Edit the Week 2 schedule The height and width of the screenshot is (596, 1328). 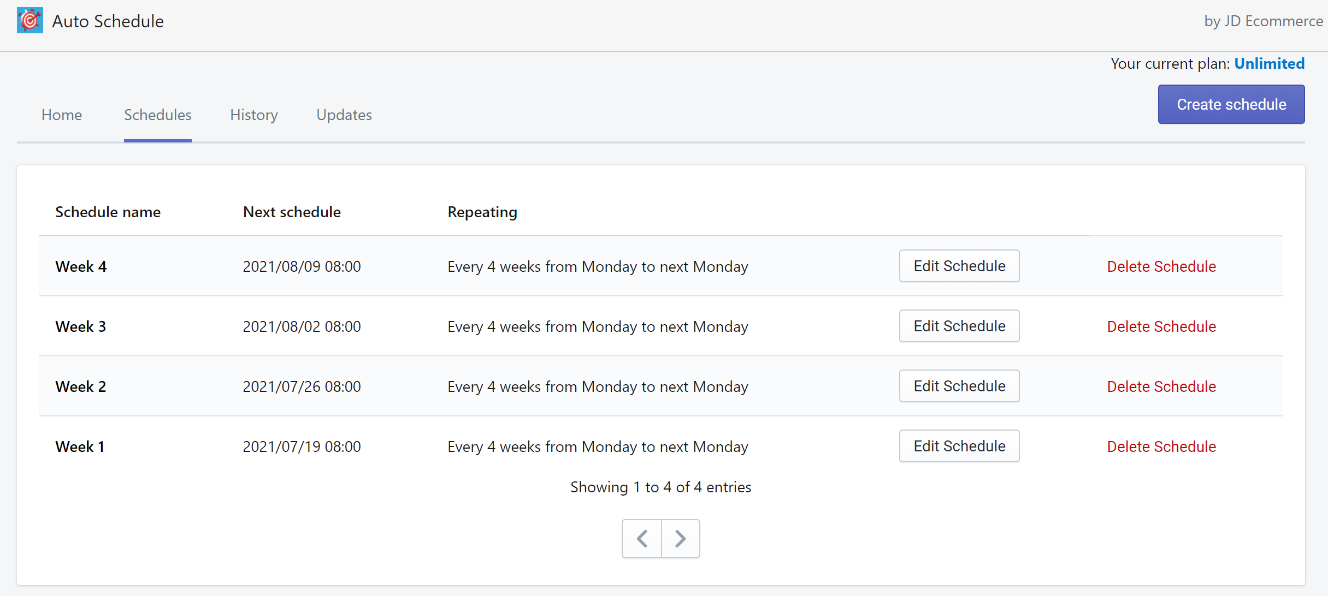tap(959, 386)
